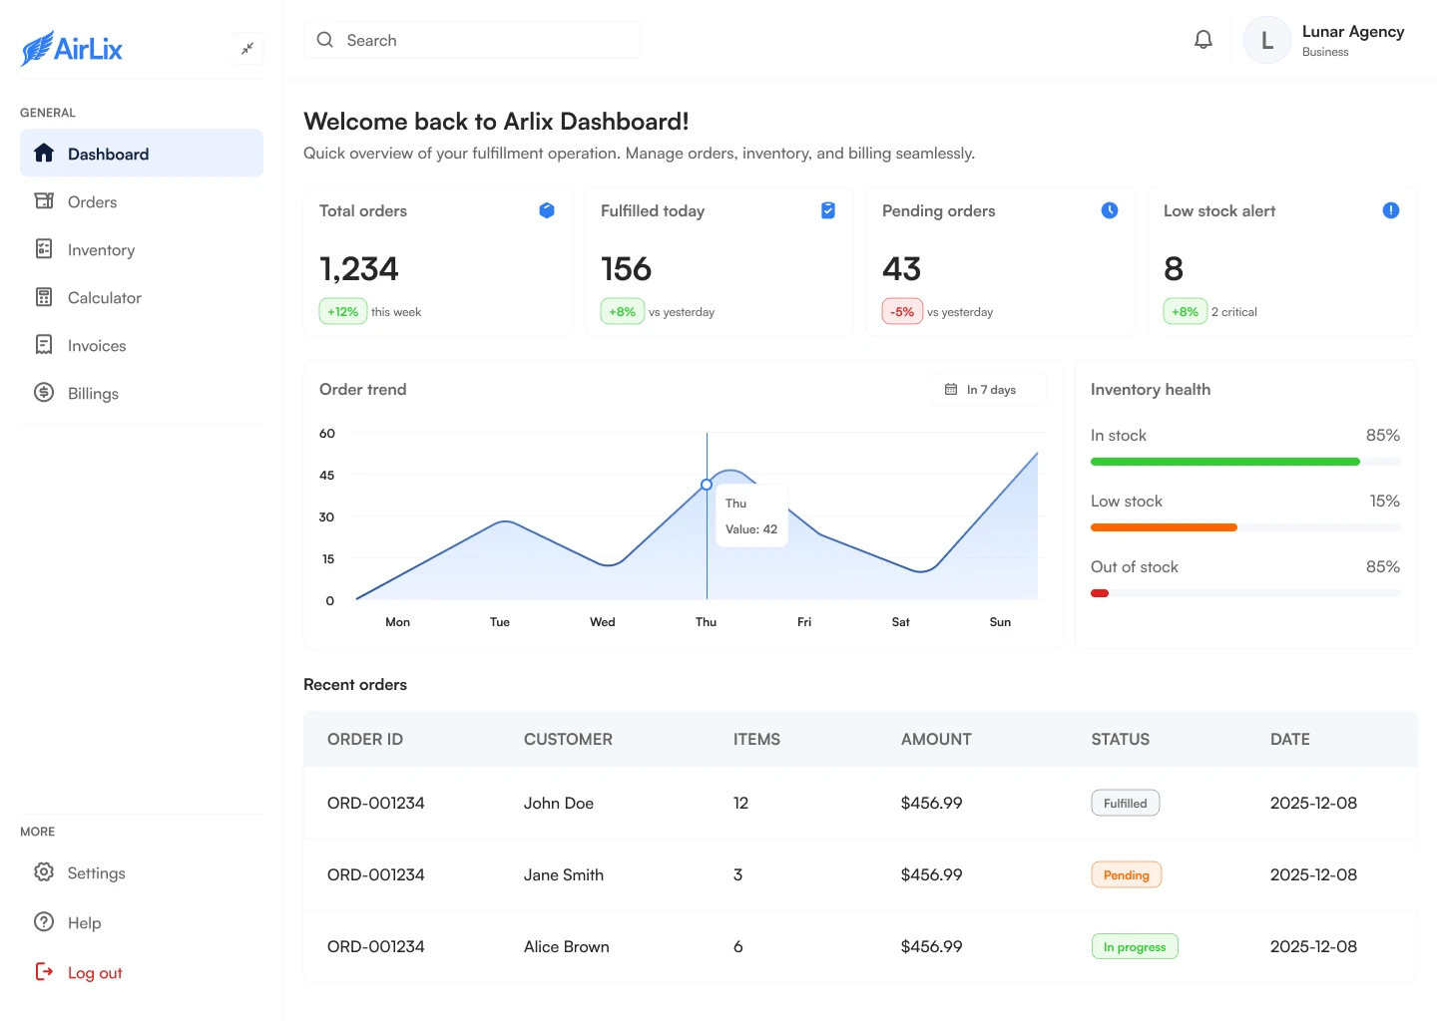Open the Billings icon
Image resolution: width=1437 pixels, height=1021 pixels.
(x=44, y=393)
